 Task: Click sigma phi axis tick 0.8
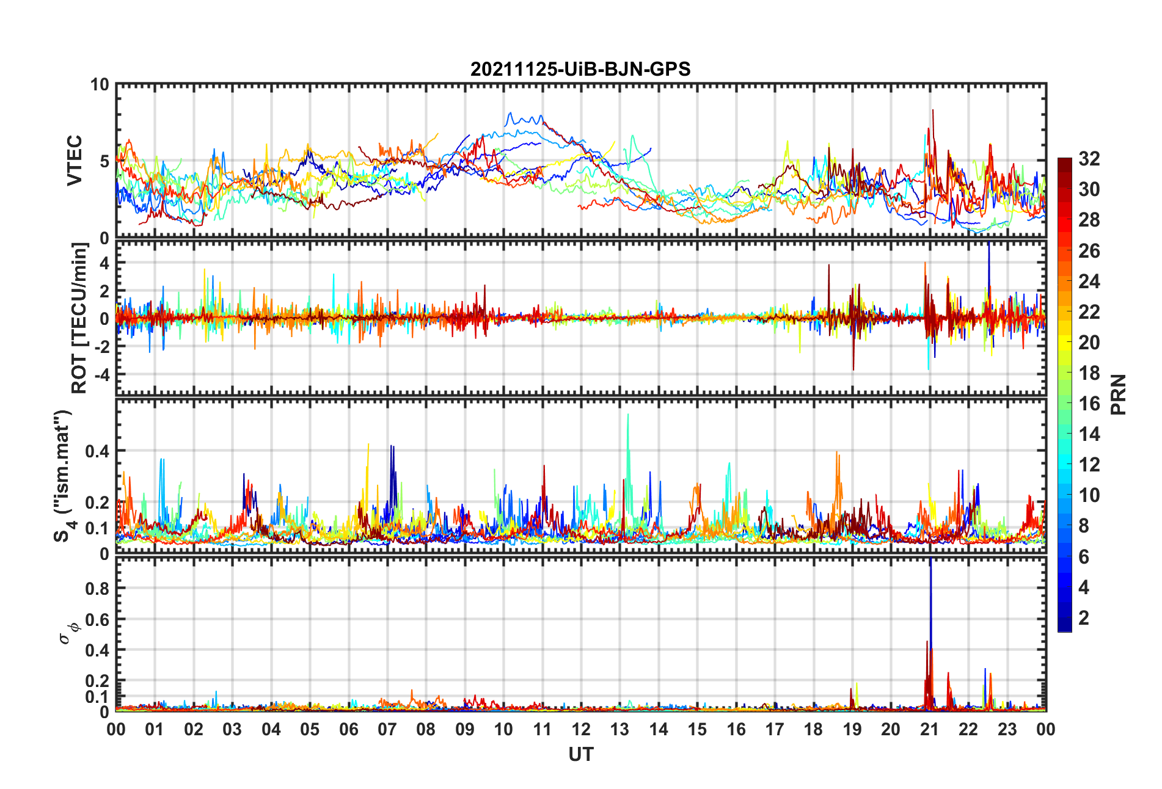(x=98, y=589)
